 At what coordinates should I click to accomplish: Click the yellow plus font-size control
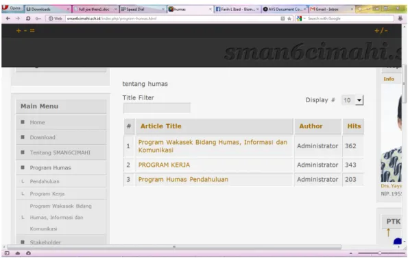(x=19, y=31)
